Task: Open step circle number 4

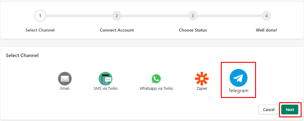Action: pyautogui.click(x=266, y=16)
